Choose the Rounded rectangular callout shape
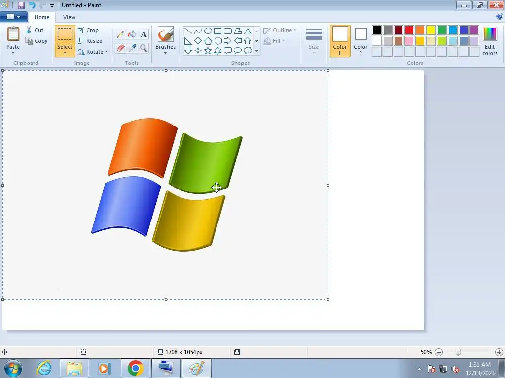The width and height of the screenshot is (505, 378). click(x=228, y=51)
